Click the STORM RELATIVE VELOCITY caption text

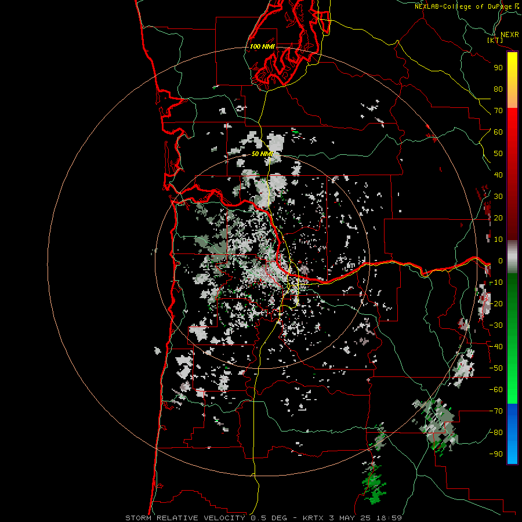pos(185,518)
